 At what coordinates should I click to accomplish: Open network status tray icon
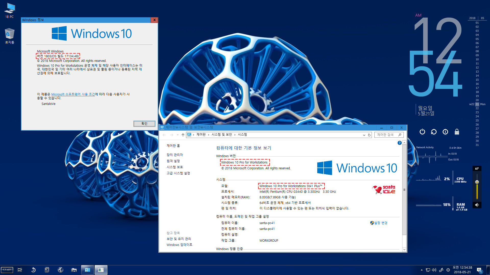[x=428, y=270]
